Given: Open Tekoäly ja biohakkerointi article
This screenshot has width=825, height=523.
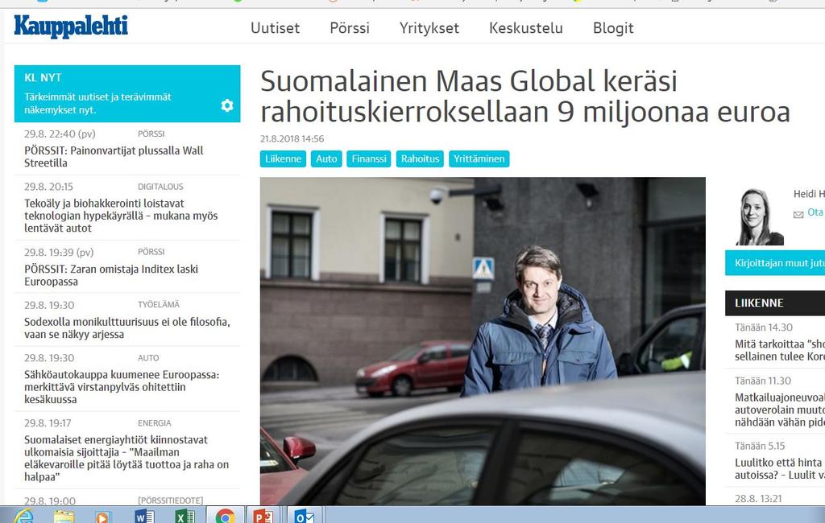Looking at the screenshot, I should pos(121,216).
